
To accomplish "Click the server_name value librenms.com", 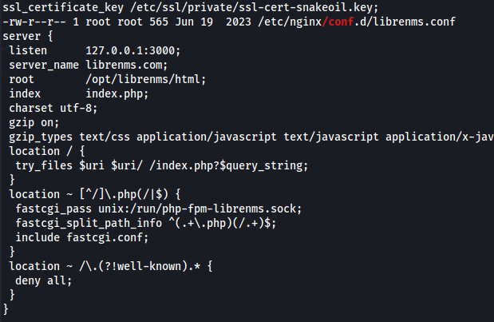I will click(127, 65).
